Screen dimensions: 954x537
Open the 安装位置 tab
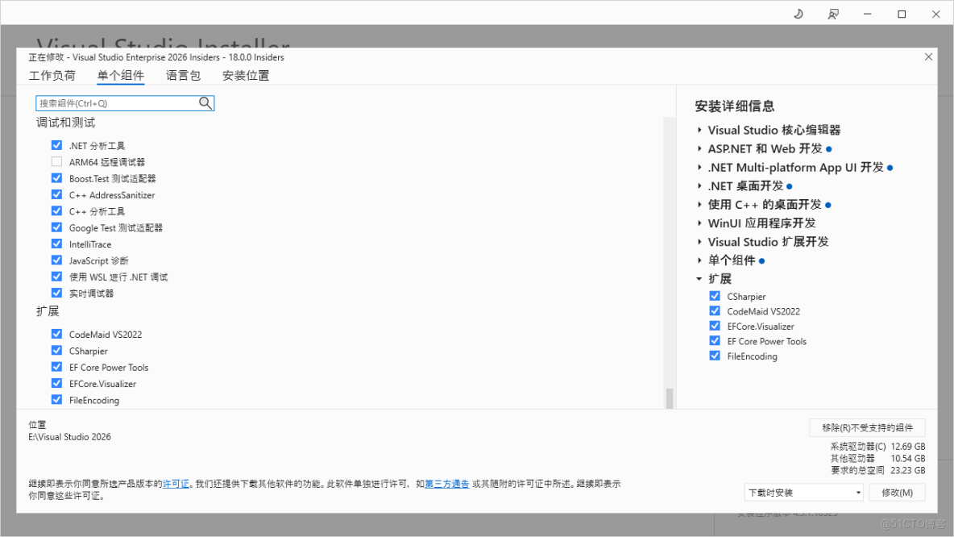pos(246,75)
